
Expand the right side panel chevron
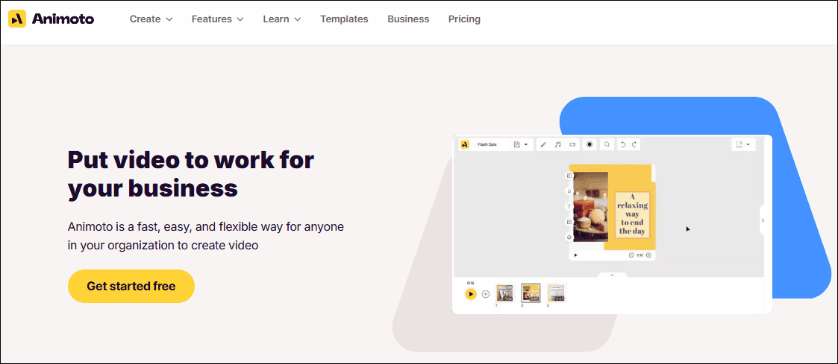click(763, 220)
